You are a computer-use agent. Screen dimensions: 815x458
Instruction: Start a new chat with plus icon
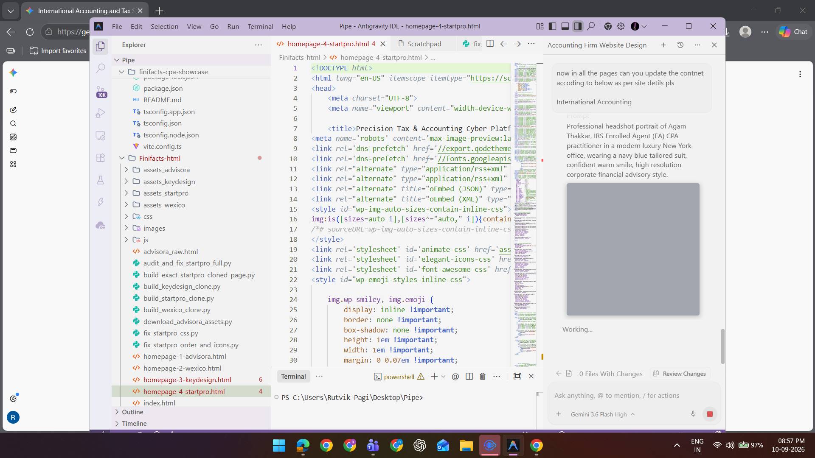663,45
